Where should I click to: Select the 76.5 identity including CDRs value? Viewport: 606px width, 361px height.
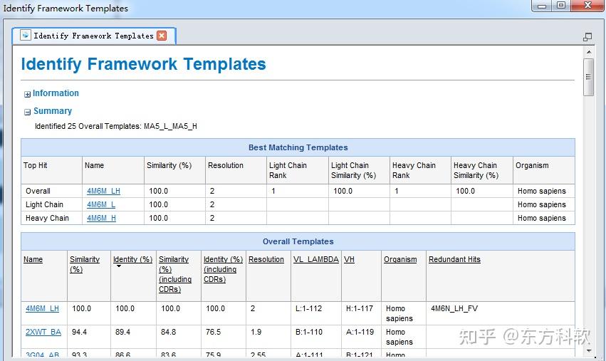[x=213, y=332]
